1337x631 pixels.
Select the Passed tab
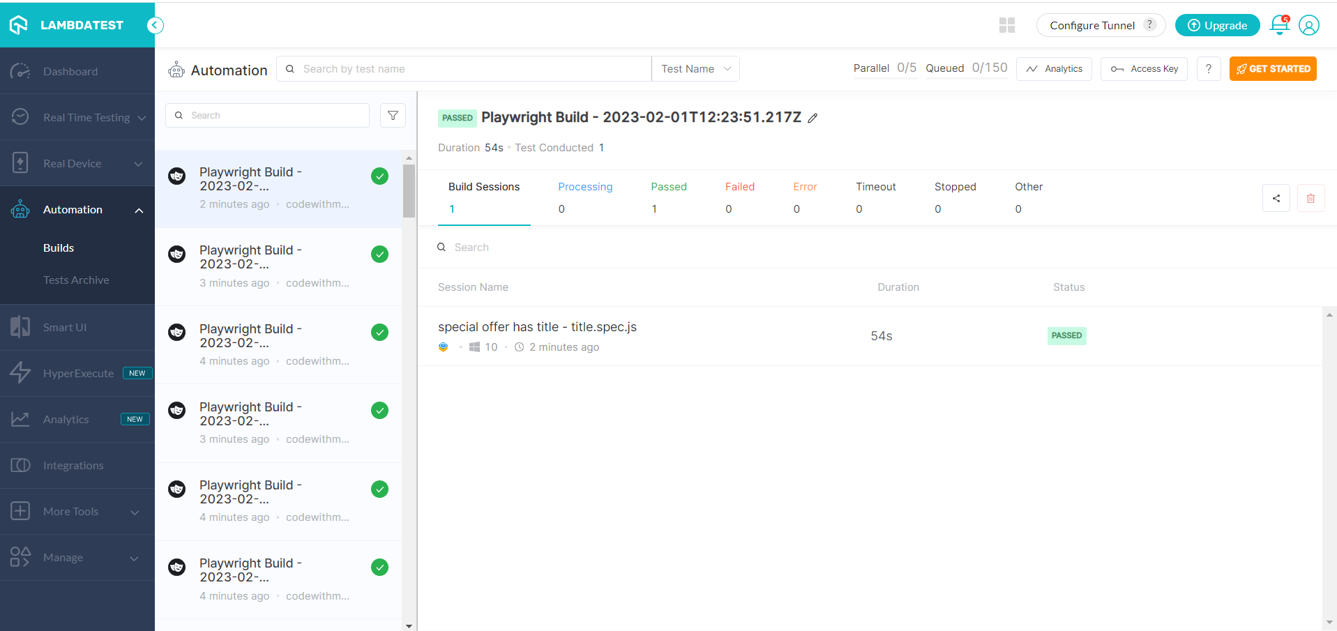pyautogui.click(x=669, y=197)
